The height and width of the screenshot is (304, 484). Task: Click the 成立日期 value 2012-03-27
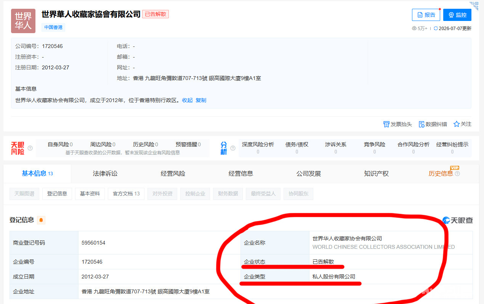pos(95,277)
